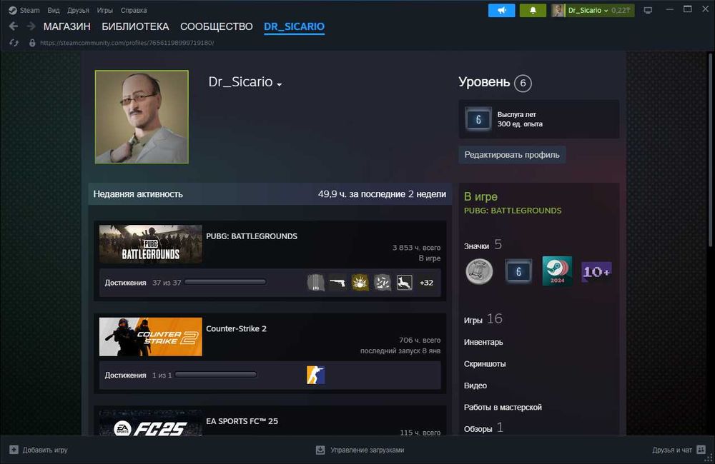Click the profile URL address field
The image size is (715, 464).
click(x=127, y=43)
